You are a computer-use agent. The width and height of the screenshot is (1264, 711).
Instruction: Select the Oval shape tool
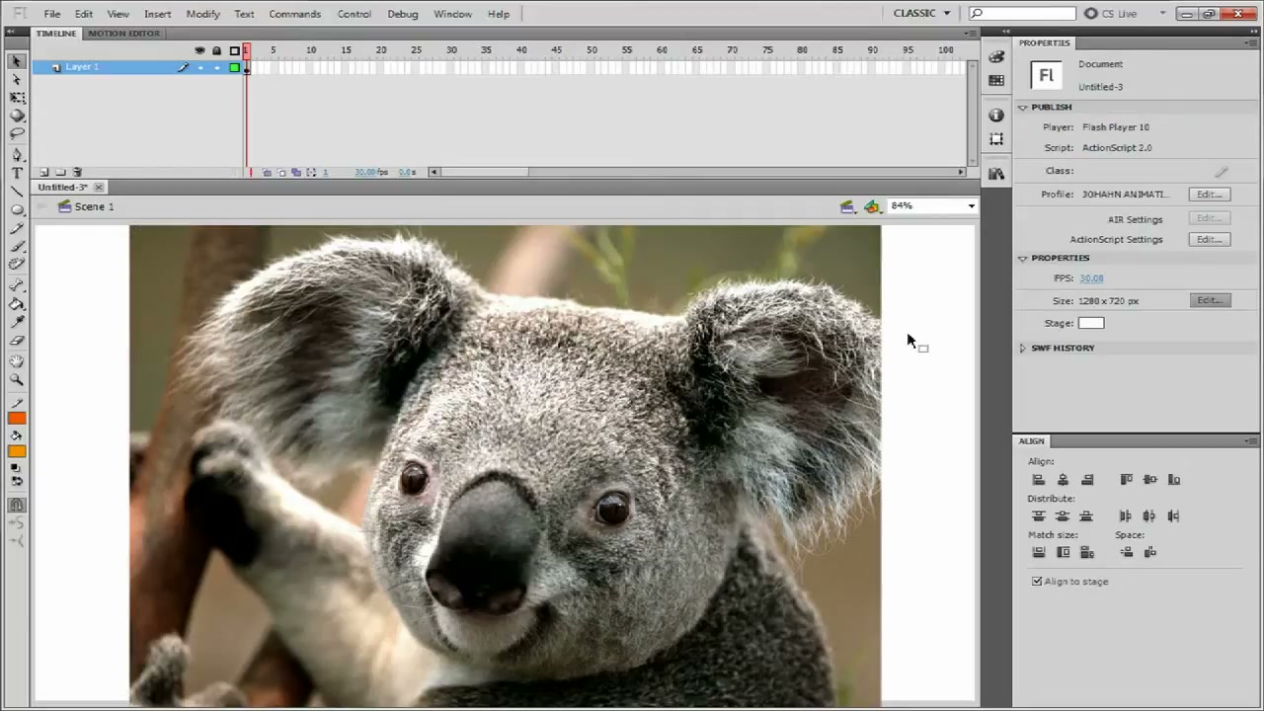click(17, 210)
